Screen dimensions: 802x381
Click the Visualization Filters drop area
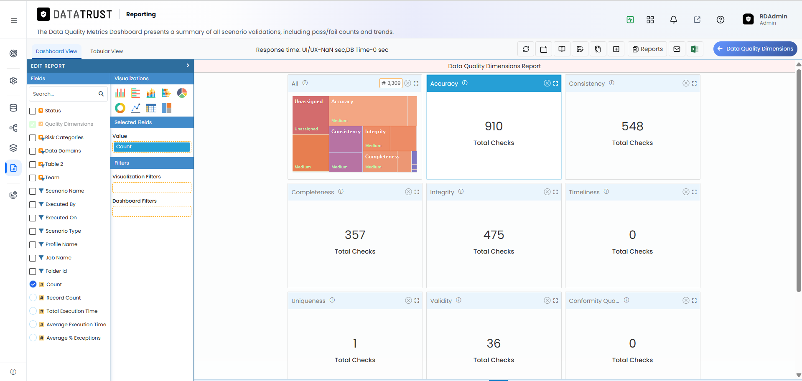[x=152, y=188]
